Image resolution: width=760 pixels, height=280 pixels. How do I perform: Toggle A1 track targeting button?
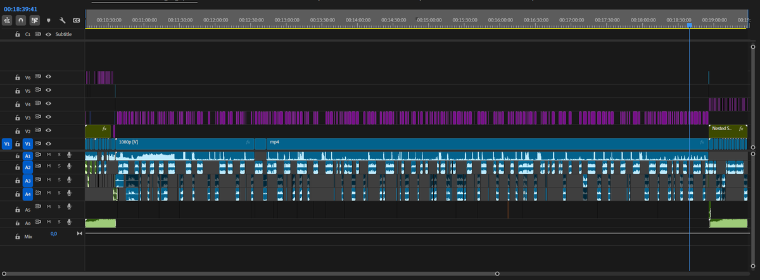pyautogui.click(x=27, y=155)
